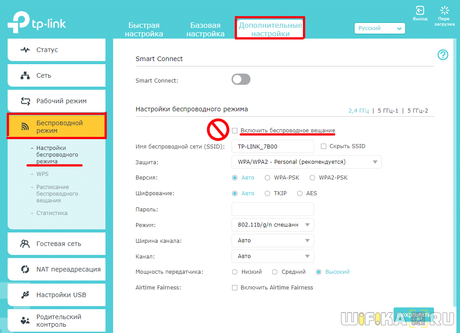Open Статус section via pulse icon
Viewport: 460px width, 333px height.
click(x=26, y=50)
